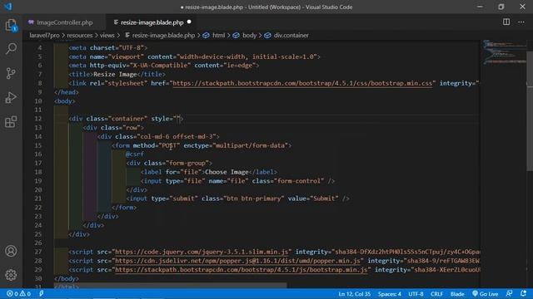This screenshot has width=533, height=299.
Task: Click 'Resize Image' title text
Action: [x=115, y=74]
